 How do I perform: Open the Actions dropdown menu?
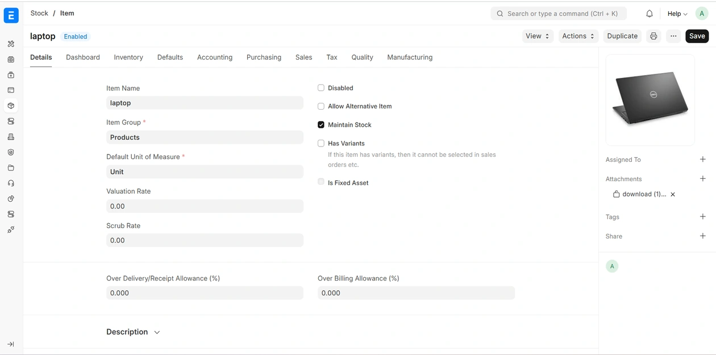click(x=577, y=36)
